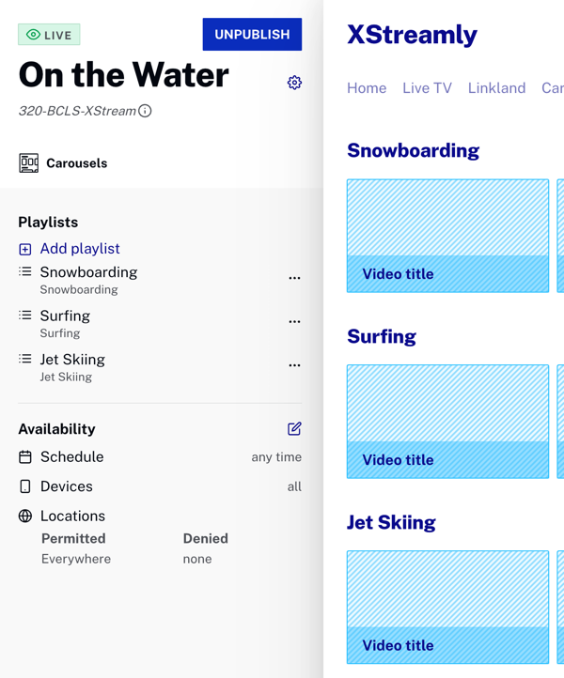564x678 pixels.
Task: Open the Linkland navigation tab
Action: tap(497, 87)
